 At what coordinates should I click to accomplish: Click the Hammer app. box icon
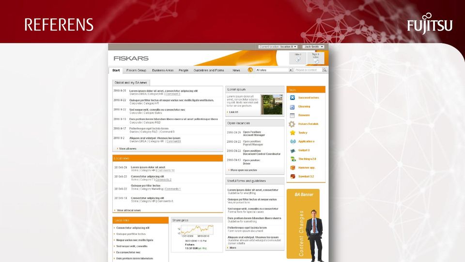coord(293,167)
